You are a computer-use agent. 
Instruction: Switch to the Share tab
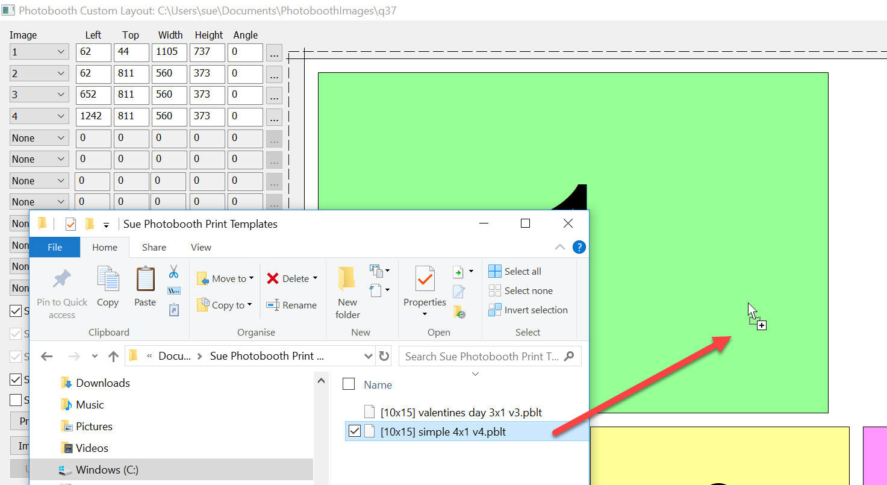154,247
